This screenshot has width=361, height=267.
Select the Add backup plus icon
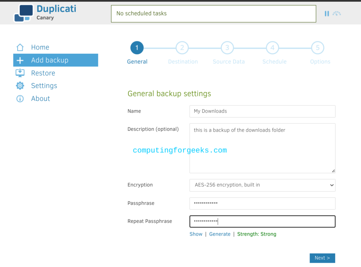click(x=20, y=60)
